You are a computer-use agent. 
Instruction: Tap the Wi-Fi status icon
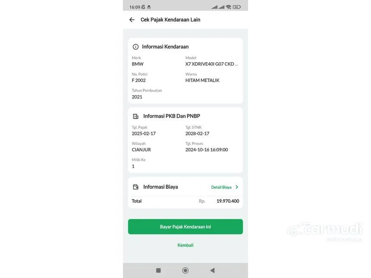coord(228,7)
